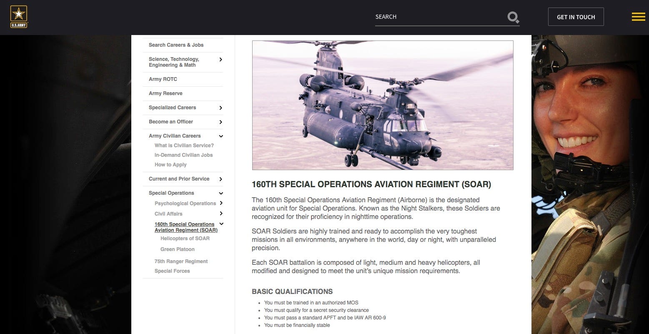
Task: Open Search Careers & Jobs link
Action: [x=176, y=45]
